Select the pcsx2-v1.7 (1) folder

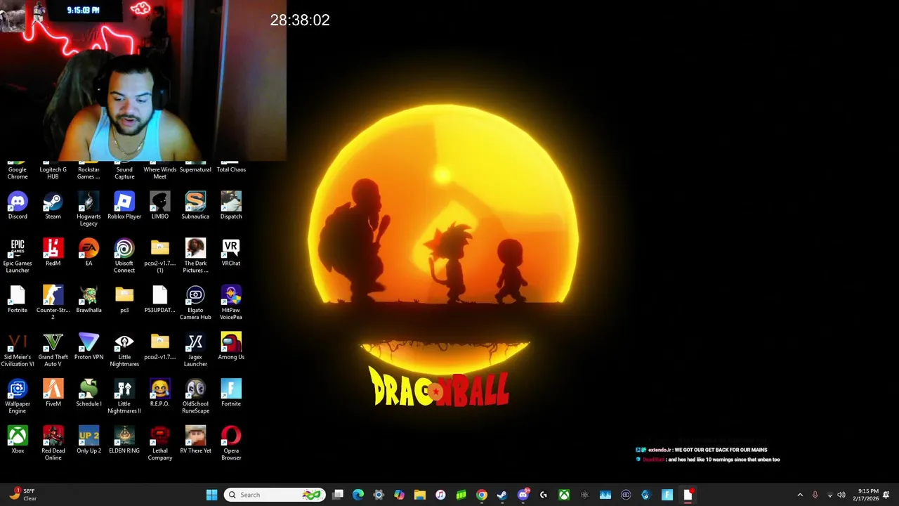click(x=160, y=257)
